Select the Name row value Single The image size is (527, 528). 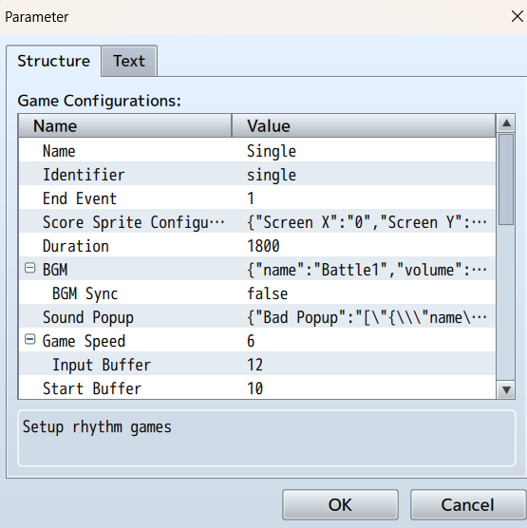272,151
